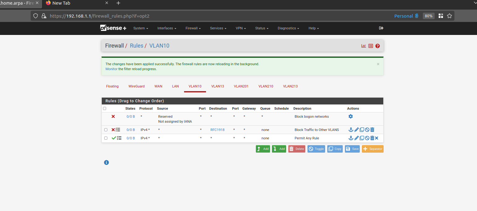Viewport: 477px width, 211px height.
Task: Click block action icon of RFC1918 rule
Action: click(x=113, y=130)
